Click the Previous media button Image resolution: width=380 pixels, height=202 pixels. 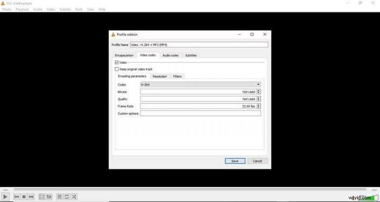pyautogui.click(x=17, y=196)
